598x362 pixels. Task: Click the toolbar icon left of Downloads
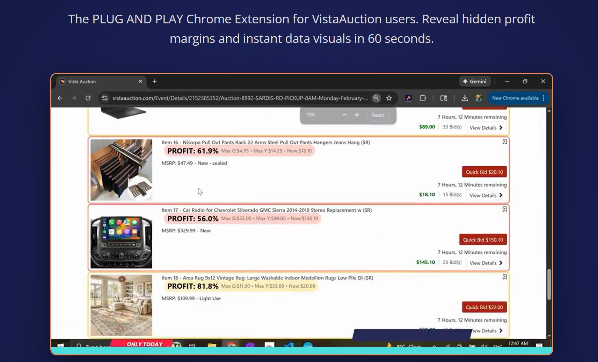pyautogui.click(x=444, y=98)
